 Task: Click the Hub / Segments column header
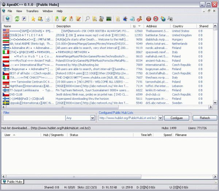[x=54, y=135]
